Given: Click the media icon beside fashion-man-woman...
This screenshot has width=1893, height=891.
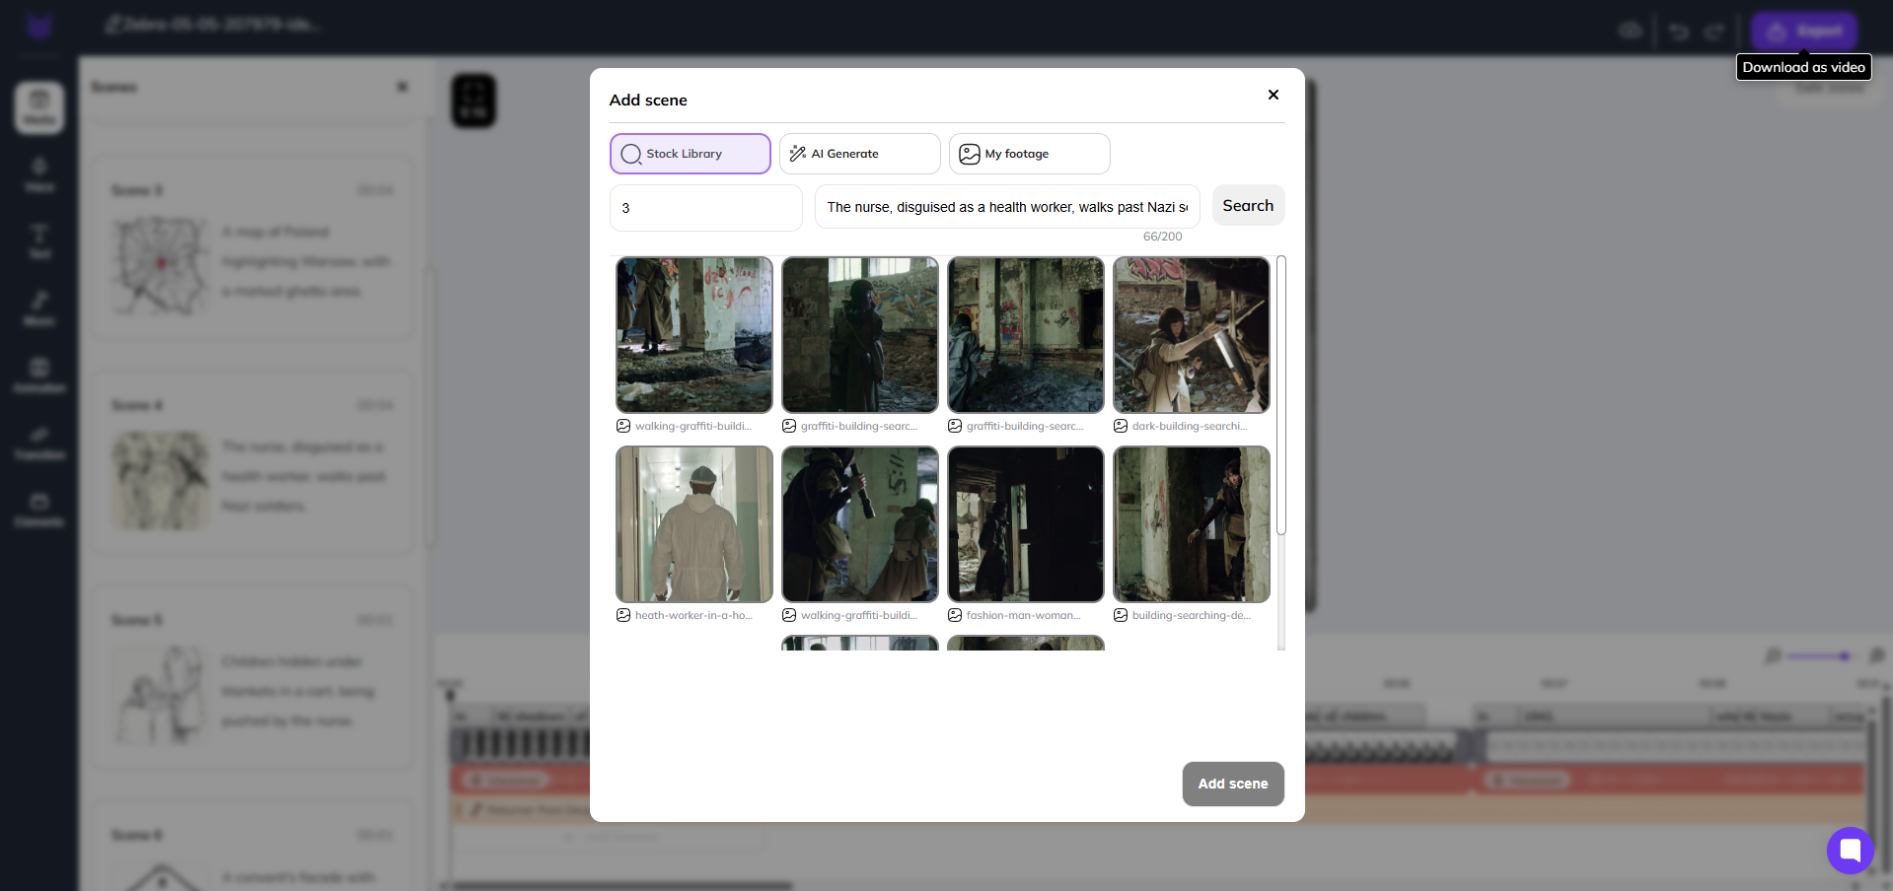Looking at the screenshot, I should pyautogui.click(x=955, y=615).
